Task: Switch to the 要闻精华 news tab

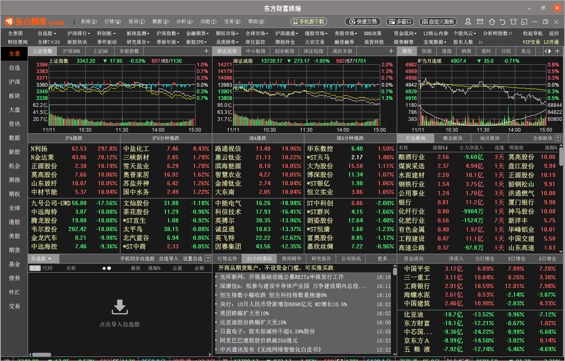Action: [x=292, y=259]
